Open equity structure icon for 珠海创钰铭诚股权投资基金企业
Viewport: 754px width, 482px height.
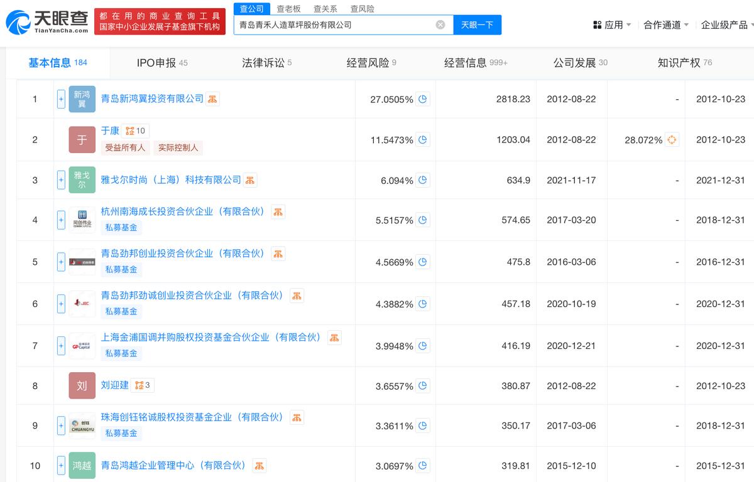(297, 417)
